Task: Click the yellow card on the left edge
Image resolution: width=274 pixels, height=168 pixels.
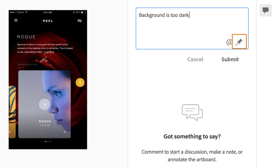Action: tap(12, 112)
